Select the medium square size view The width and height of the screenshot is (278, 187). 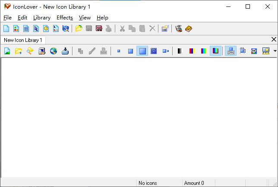coord(130,51)
